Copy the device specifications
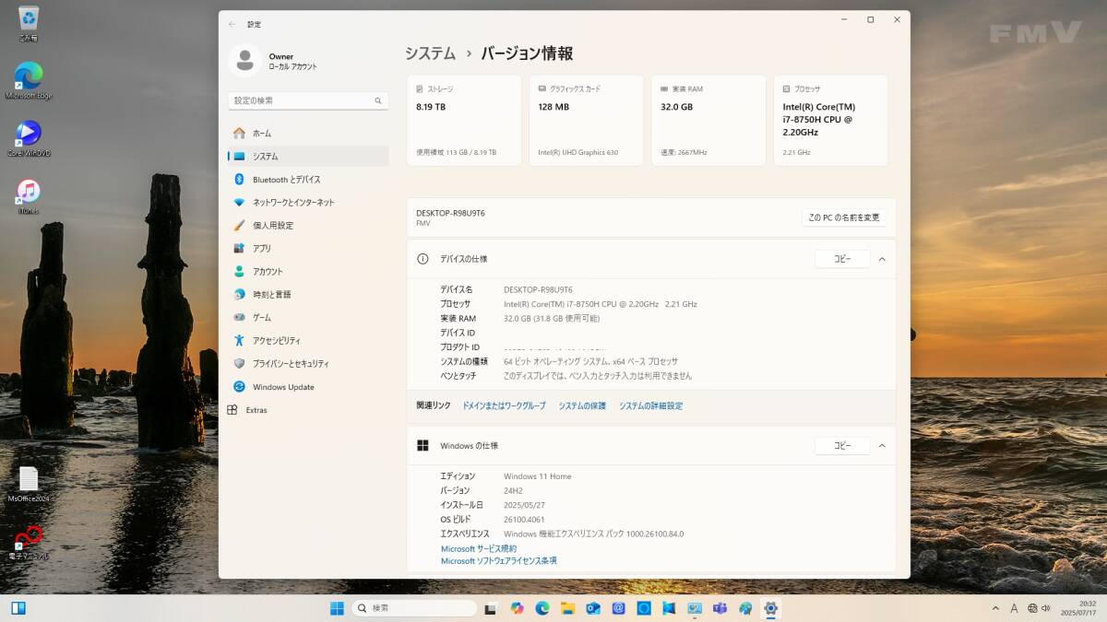 842,260
